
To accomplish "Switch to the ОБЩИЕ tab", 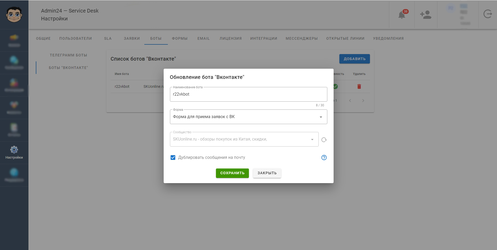I will coord(43,38).
